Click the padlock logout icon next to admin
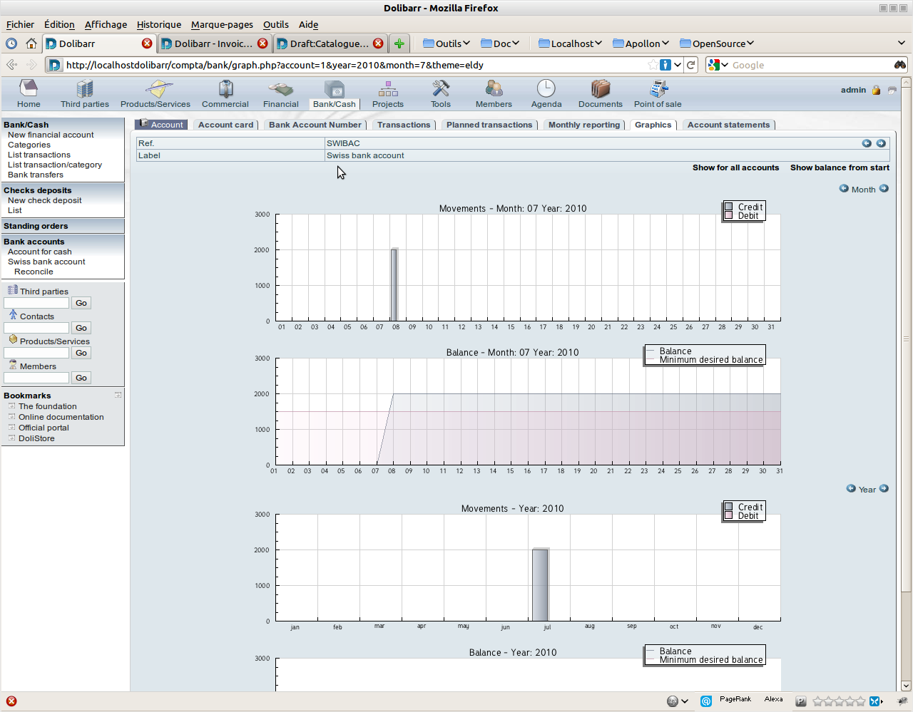Image resolution: width=913 pixels, height=712 pixels. click(876, 91)
